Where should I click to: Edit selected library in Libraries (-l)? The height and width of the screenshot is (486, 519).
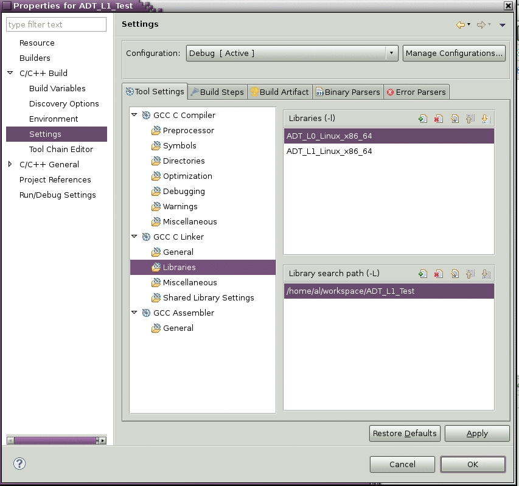click(x=455, y=119)
